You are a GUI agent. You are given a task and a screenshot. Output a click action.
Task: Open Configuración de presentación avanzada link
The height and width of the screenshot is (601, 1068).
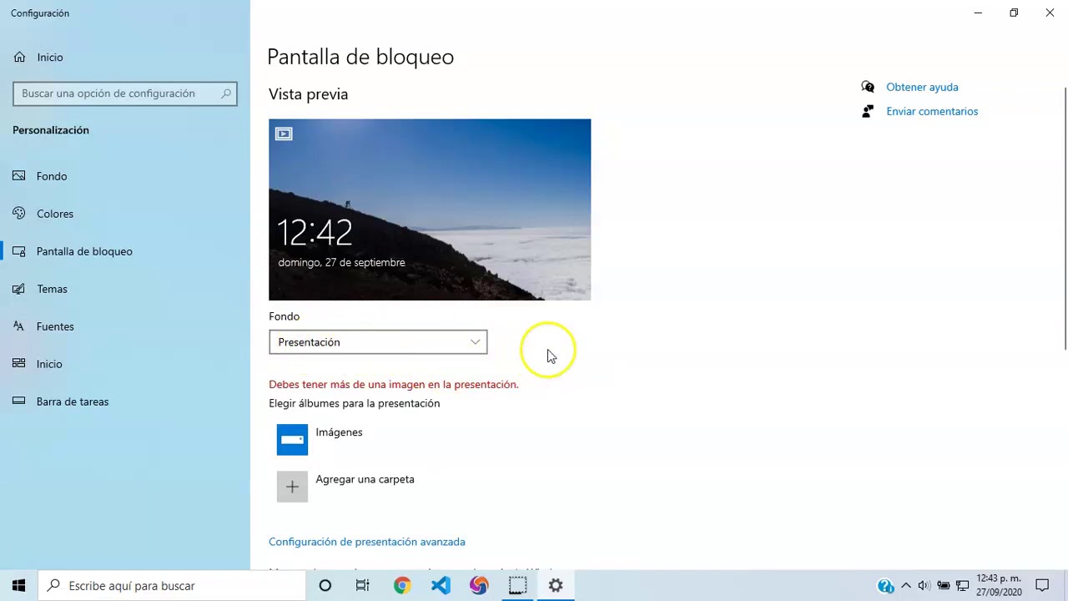(x=367, y=542)
